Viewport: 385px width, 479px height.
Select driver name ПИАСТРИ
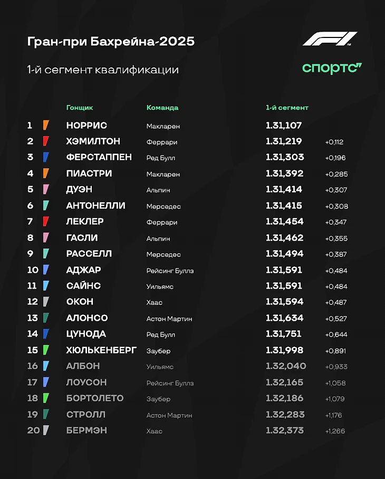[89, 173]
